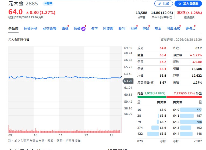The height and width of the screenshot is (150, 206).
Task: Click bid price 63.8 row
Action: (x=152, y=116)
